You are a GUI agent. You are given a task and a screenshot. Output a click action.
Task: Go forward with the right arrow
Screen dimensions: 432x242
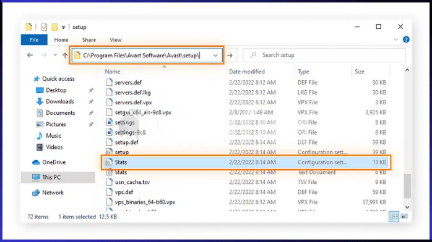[x=44, y=55]
